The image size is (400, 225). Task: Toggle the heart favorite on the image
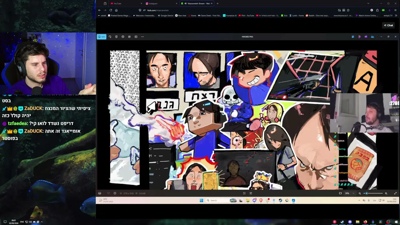(x=108, y=193)
